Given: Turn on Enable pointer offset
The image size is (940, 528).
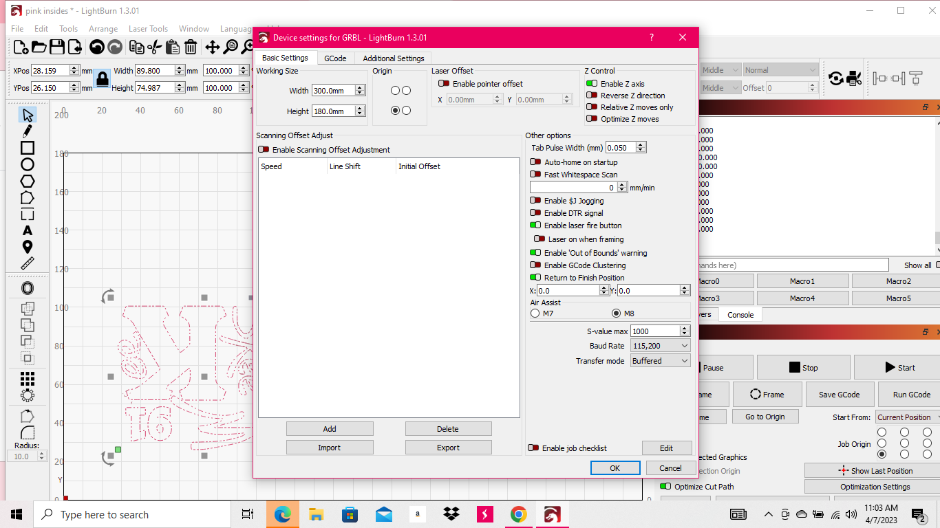Looking at the screenshot, I should pos(444,84).
